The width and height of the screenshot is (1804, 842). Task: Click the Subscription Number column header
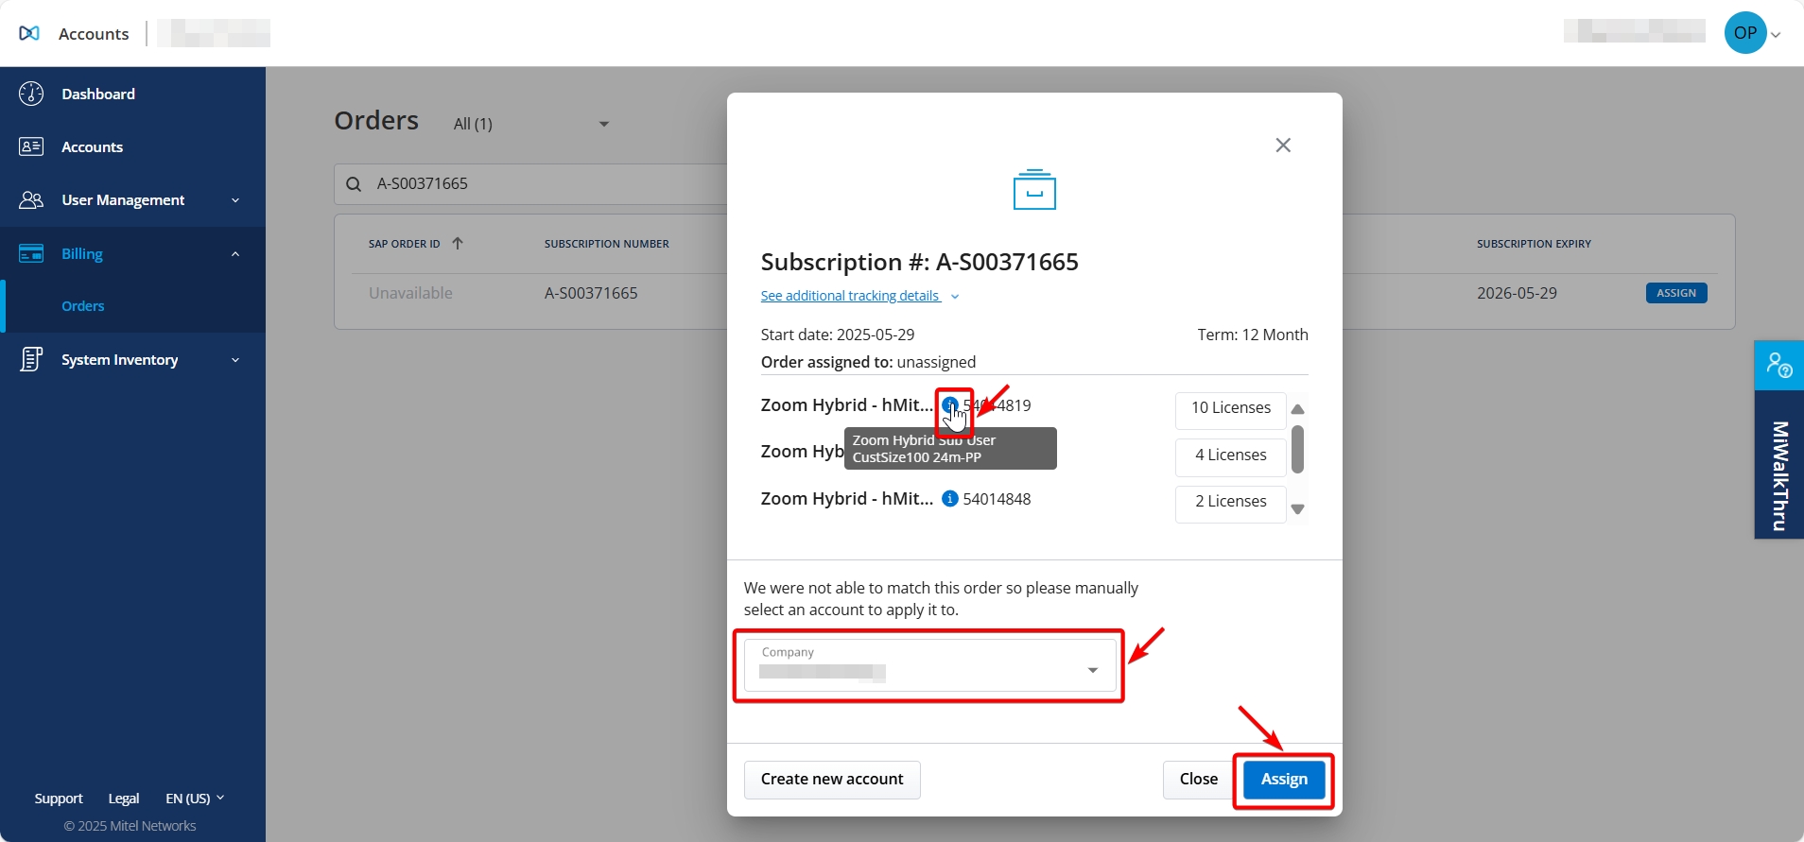(x=607, y=244)
